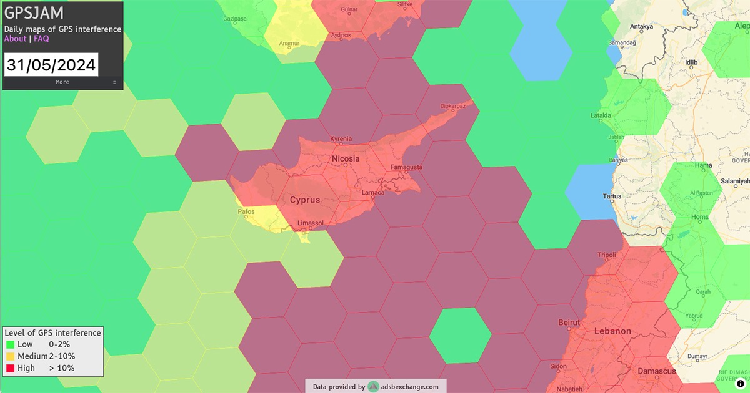The width and height of the screenshot is (750, 393).
Task: Click the Qarah town label
Action: [703, 291]
